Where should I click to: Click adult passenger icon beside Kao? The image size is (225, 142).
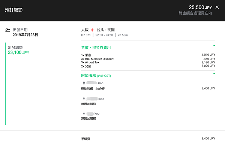84,83
